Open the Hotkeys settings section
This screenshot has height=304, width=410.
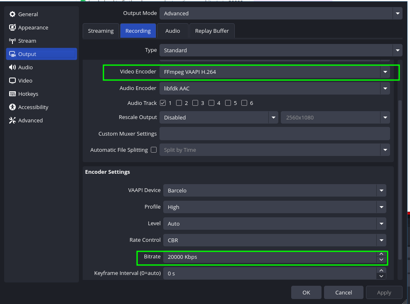click(42, 94)
